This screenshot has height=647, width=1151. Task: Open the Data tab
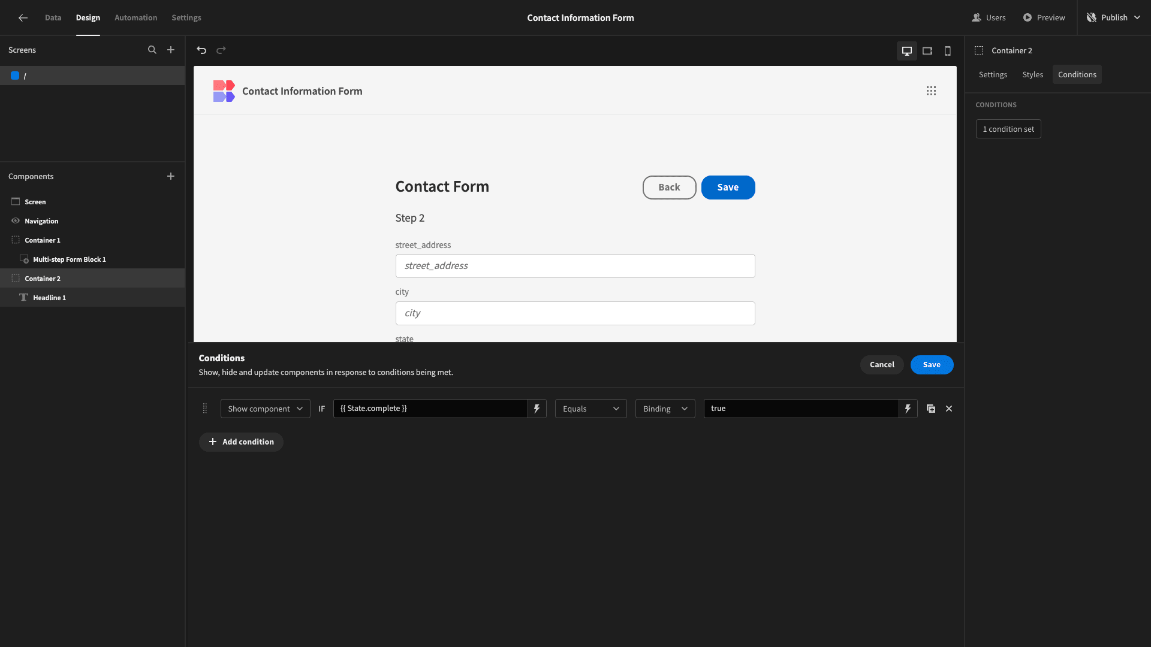coord(53,18)
